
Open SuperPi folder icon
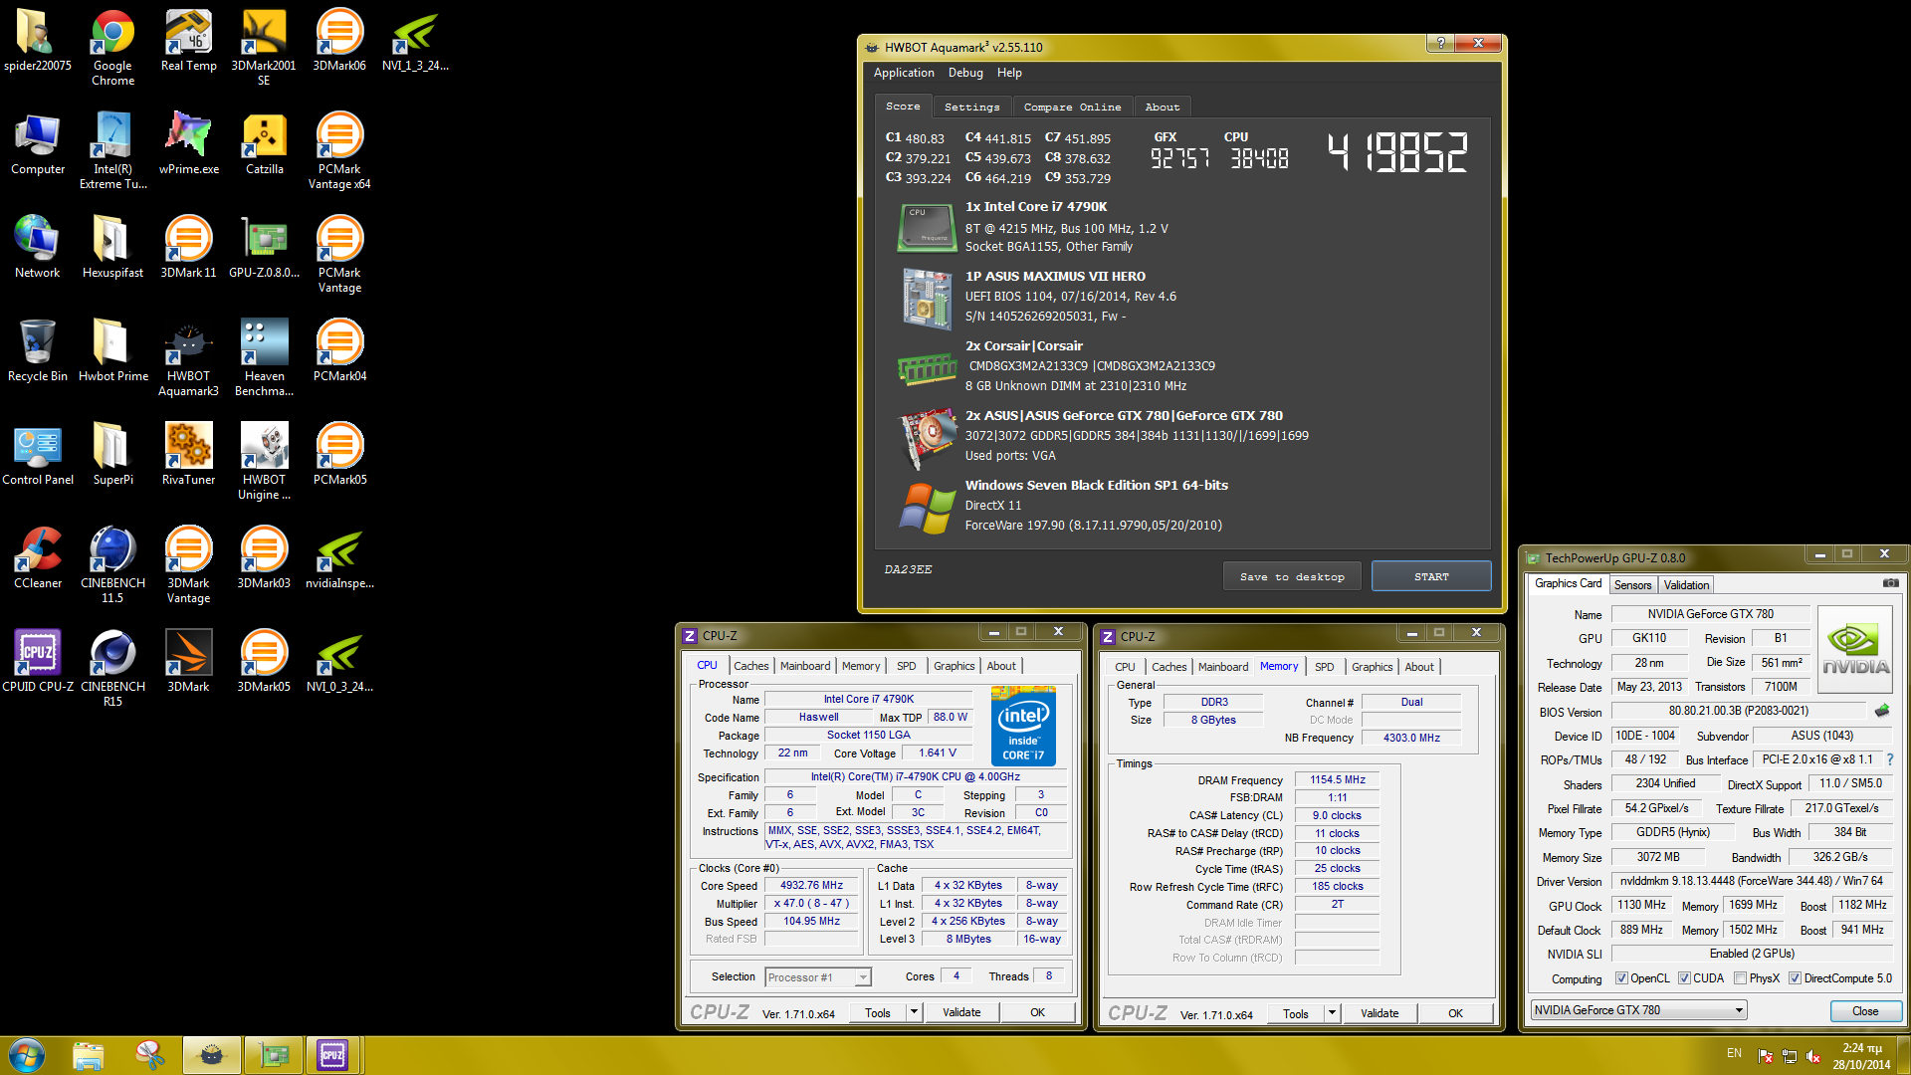112,454
